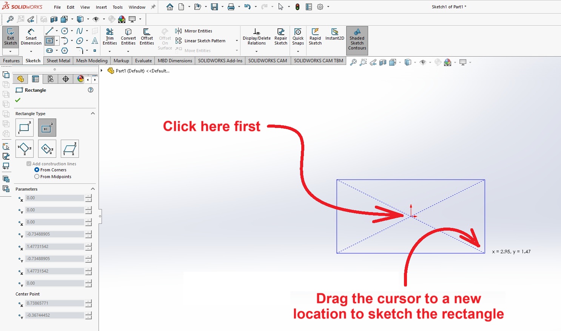Expand the Part1 (Default) tree node
The height and width of the screenshot is (331, 561).
click(x=102, y=71)
